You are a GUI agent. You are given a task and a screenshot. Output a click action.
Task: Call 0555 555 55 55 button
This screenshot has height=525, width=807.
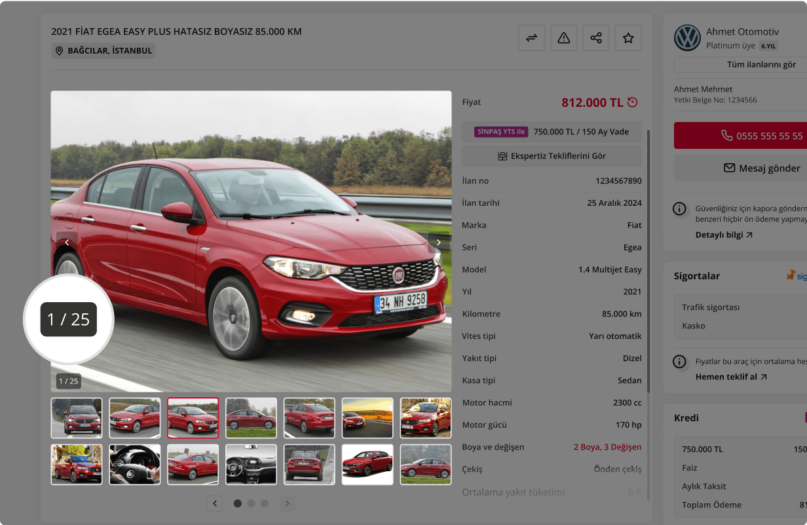[x=740, y=136]
